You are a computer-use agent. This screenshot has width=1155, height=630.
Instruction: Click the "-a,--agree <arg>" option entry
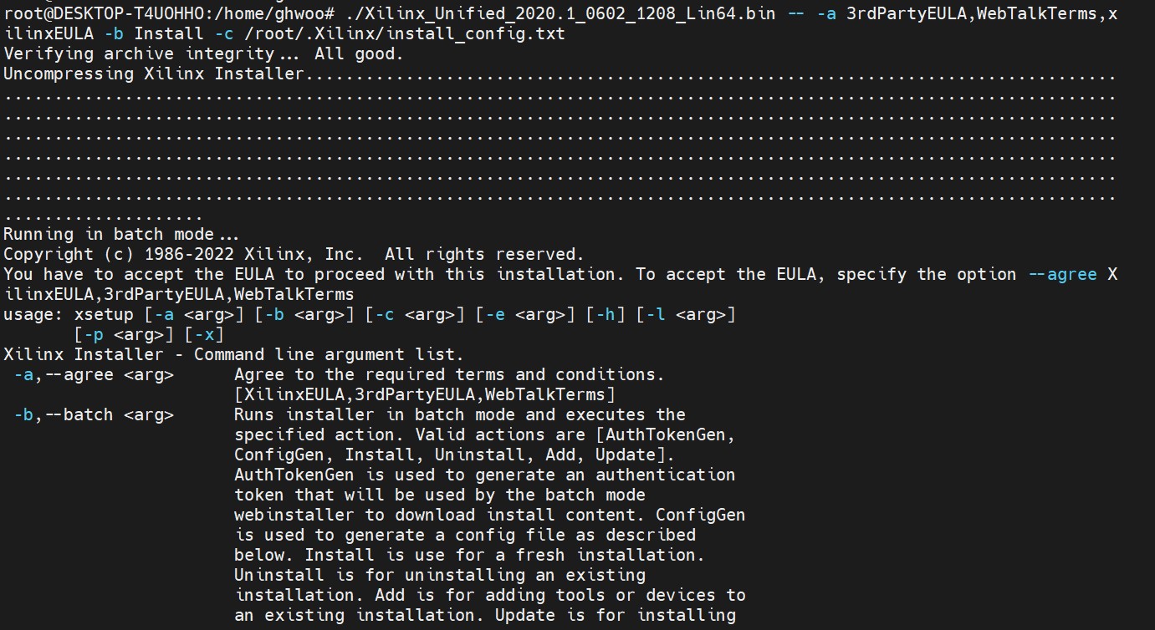pos(95,375)
